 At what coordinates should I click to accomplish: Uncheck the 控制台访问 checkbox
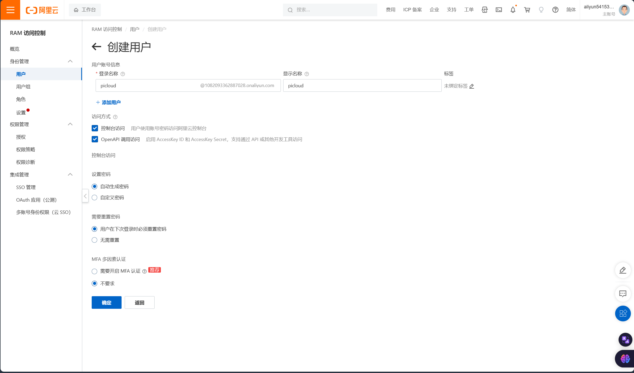tap(95, 128)
